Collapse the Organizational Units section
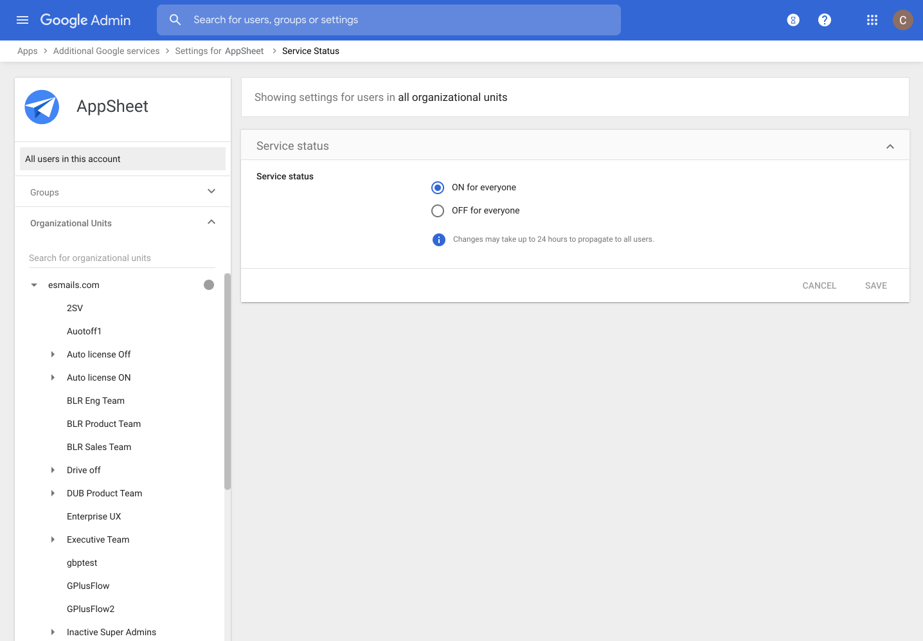 coord(211,222)
